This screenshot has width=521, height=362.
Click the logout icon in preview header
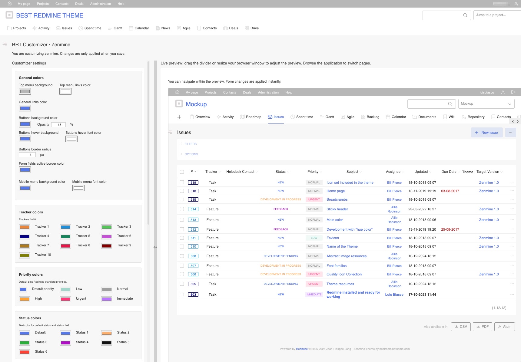point(513,92)
